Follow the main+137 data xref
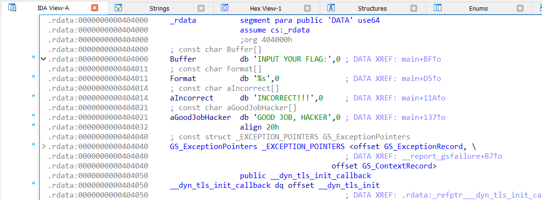 pos(423,117)
